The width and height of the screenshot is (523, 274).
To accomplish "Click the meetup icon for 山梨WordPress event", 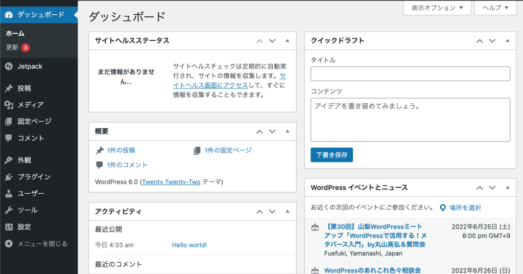I will pos(315,227).
